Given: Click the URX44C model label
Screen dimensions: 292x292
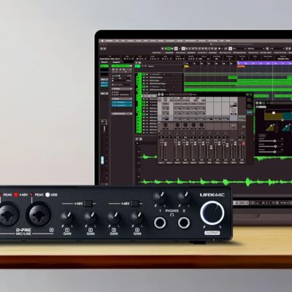Looking at the screenshot, I should coord(212,195).
